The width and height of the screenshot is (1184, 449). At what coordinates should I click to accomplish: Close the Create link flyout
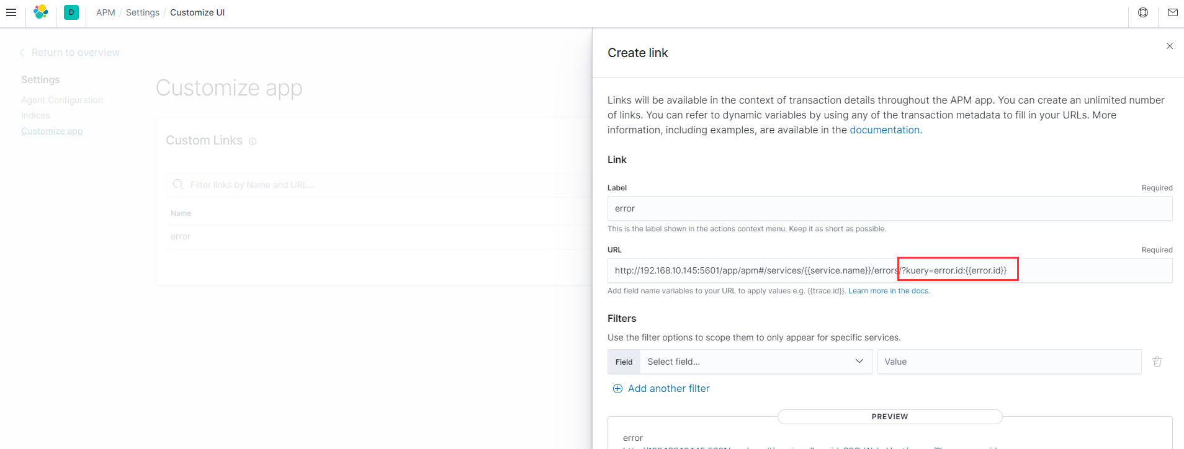pyautogui.click(x=1169, y=46)
